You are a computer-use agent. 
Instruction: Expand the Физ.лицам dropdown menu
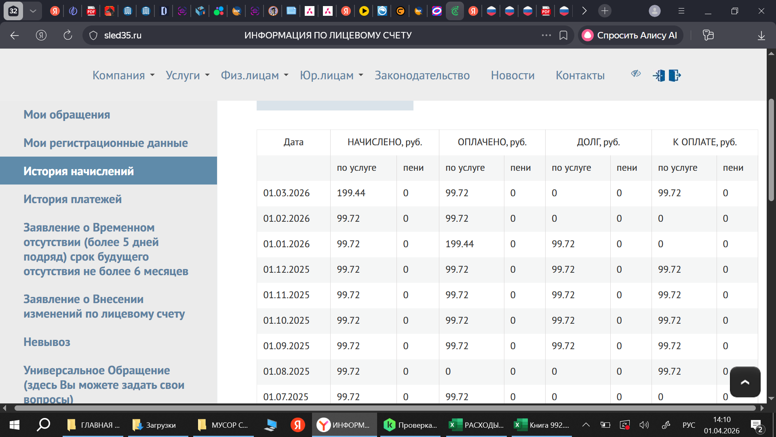point(254,75)
